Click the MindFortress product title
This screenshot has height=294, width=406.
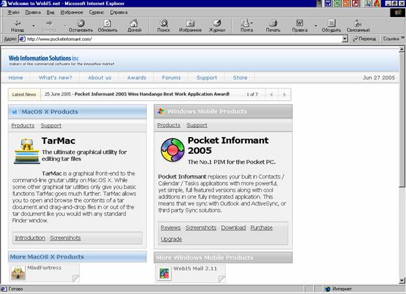(44, 267)
